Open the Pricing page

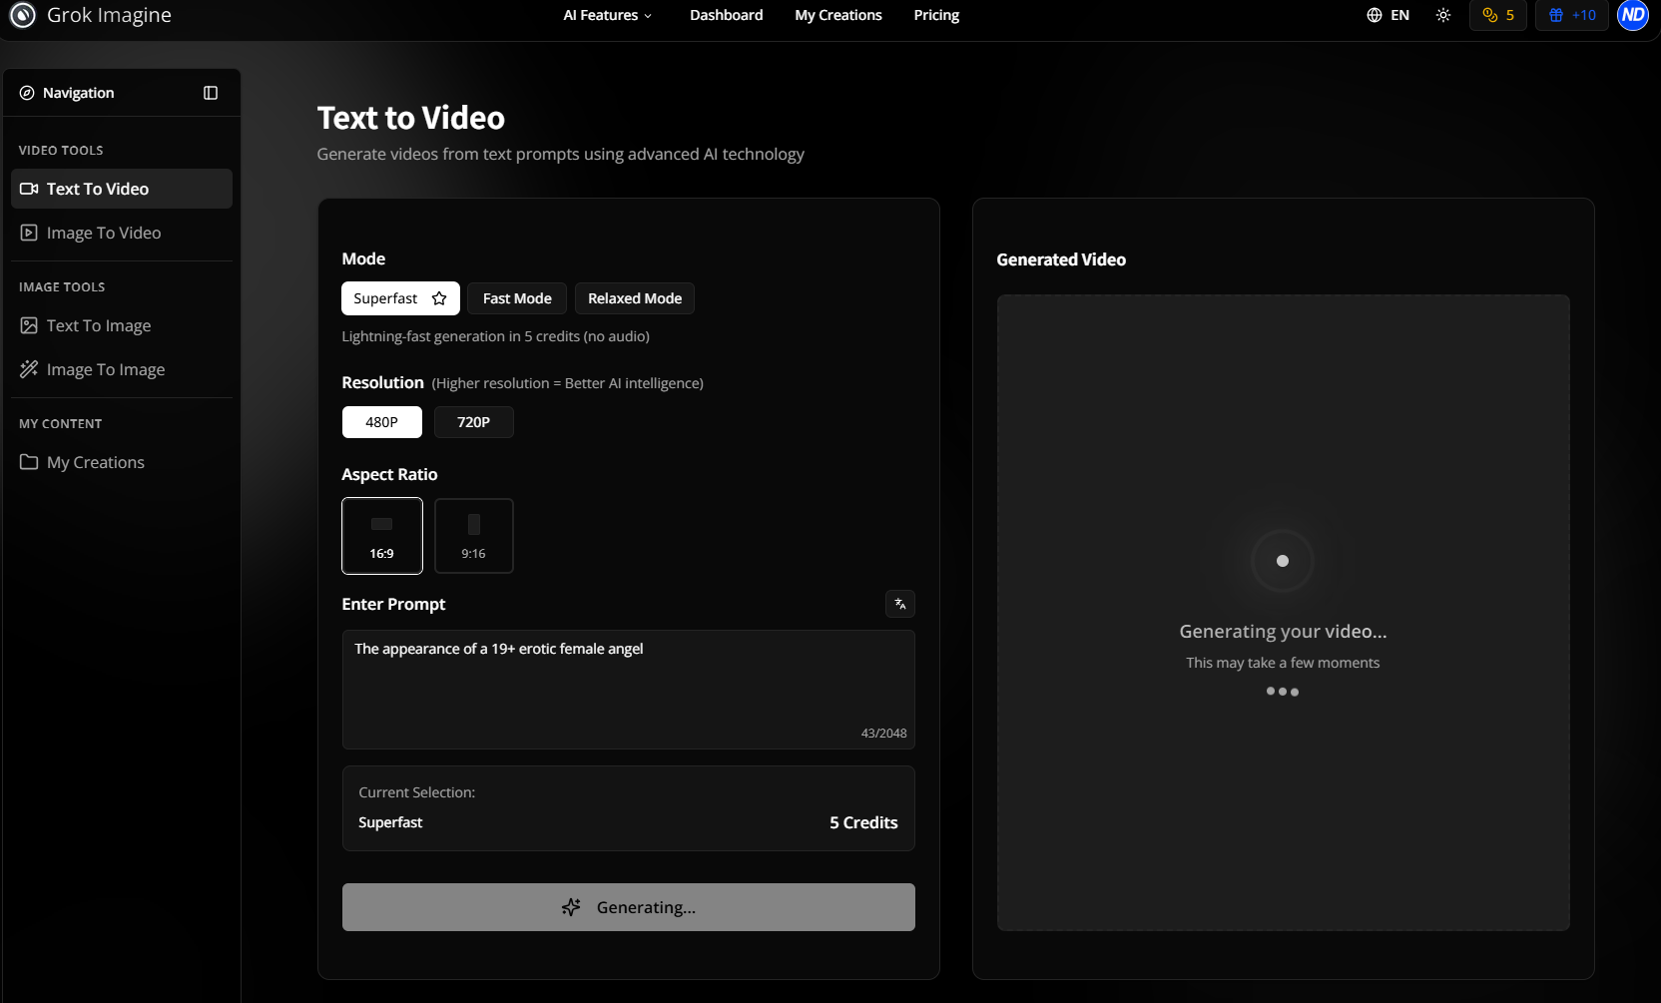[x=936, y=15]
